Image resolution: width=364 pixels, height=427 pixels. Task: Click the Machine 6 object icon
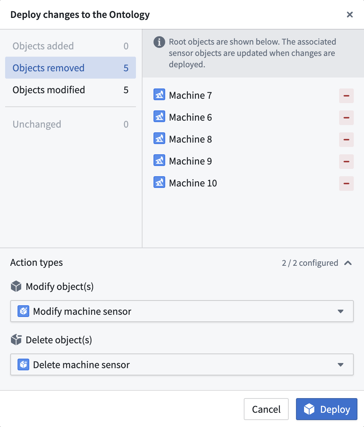tap(159, 117)
